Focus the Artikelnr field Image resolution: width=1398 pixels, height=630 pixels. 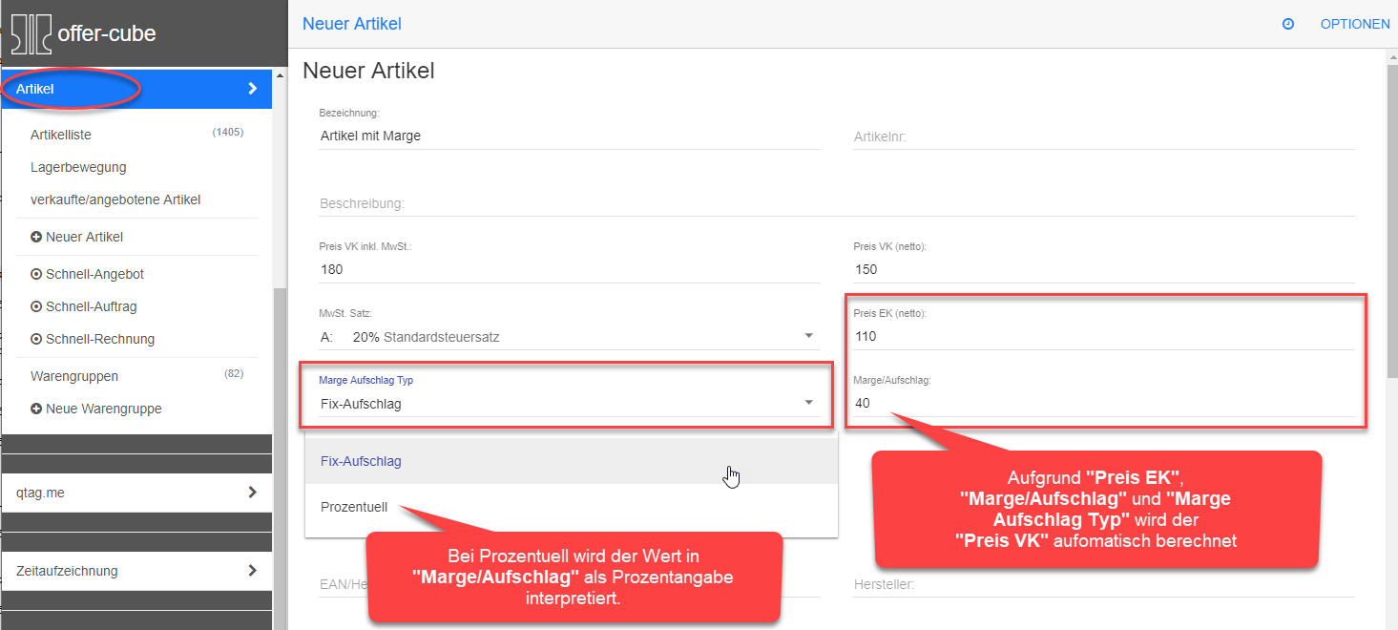(x=1104, y=136)
